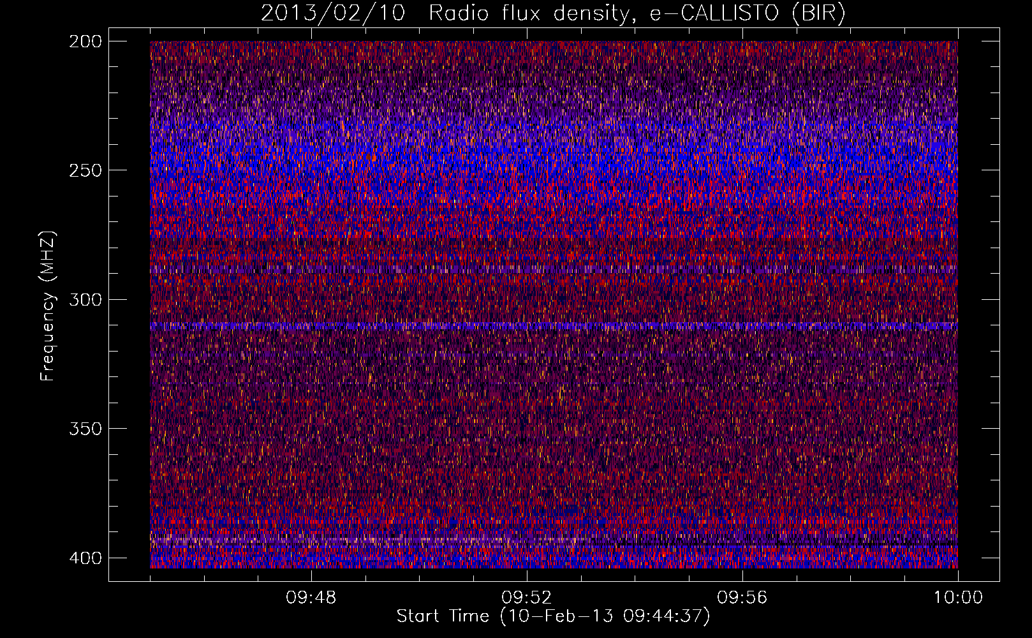Click the 10:00 time tick label
The height and width of the screenshot is (638, 1032).
click(958, 598)
